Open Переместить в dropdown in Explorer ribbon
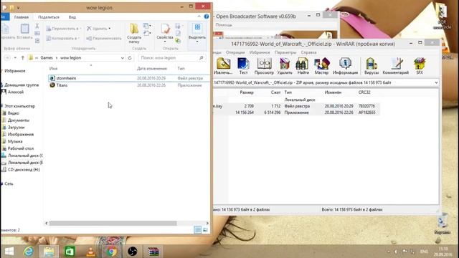The height and width of the screenshot is (258, 459). 63,29
